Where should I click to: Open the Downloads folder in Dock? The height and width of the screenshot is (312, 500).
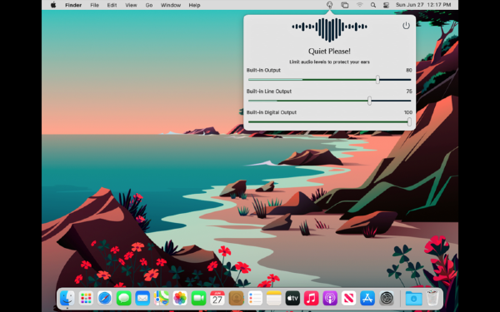point(413,299)
